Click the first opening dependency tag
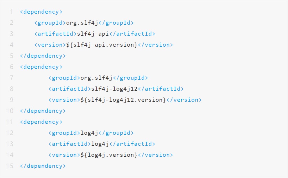 click(41, 12)
